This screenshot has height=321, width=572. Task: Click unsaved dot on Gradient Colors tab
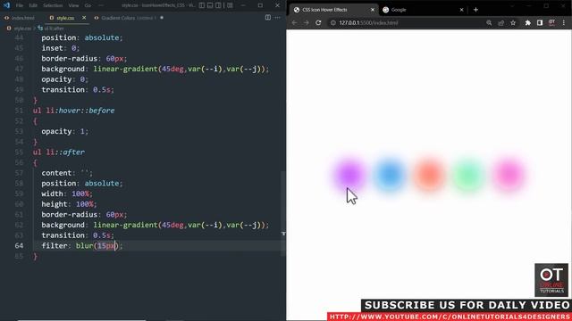(162, 18)
